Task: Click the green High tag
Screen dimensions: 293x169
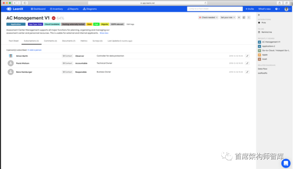Action: [96, 24]
